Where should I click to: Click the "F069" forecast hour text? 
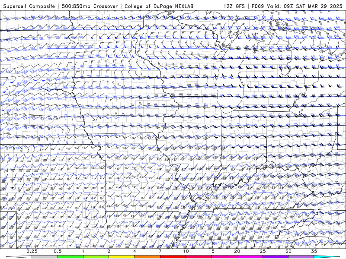(x=258, y=6)
